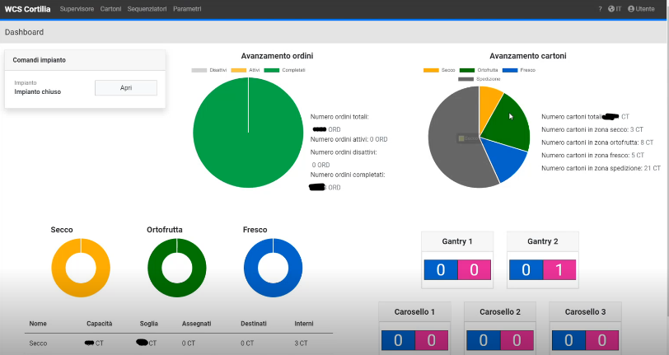The height and width of the screenshot is (355, 669).
Task: Toggle Spedizione legend in cartons chart
Action: [x=474, y=79]
